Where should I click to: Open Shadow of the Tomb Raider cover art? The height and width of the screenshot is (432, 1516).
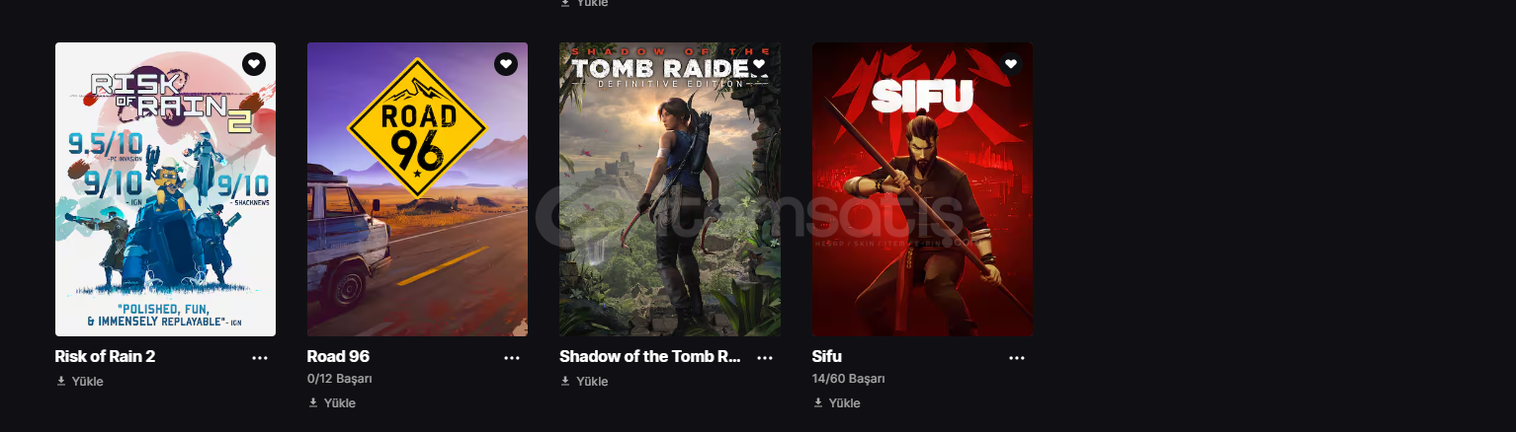670,189
